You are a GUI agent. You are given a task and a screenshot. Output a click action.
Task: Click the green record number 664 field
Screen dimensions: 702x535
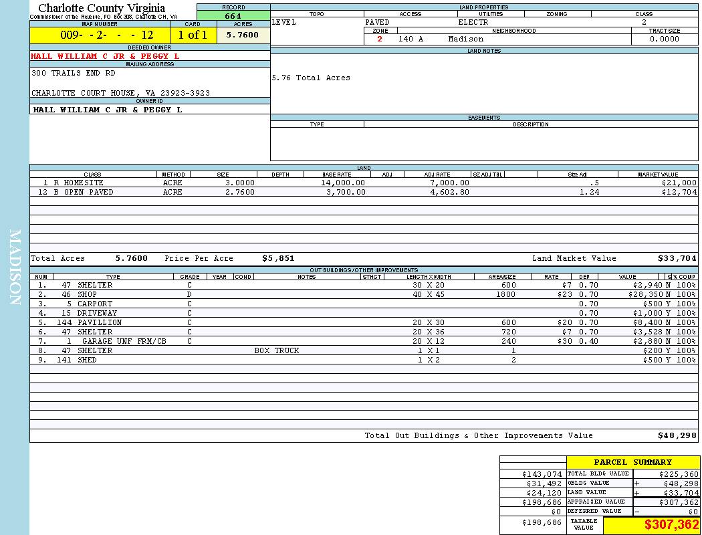tap(233, 15)
